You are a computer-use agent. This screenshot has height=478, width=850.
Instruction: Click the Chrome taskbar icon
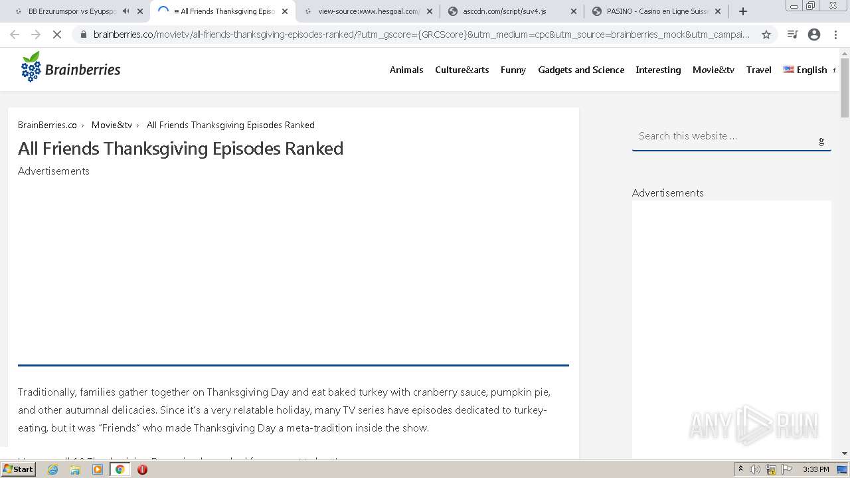pyautogui.click(x=120, y=469)
